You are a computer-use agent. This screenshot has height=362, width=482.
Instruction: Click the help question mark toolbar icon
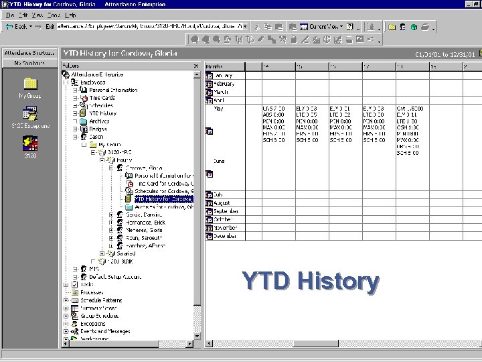(x=349, y=27)
